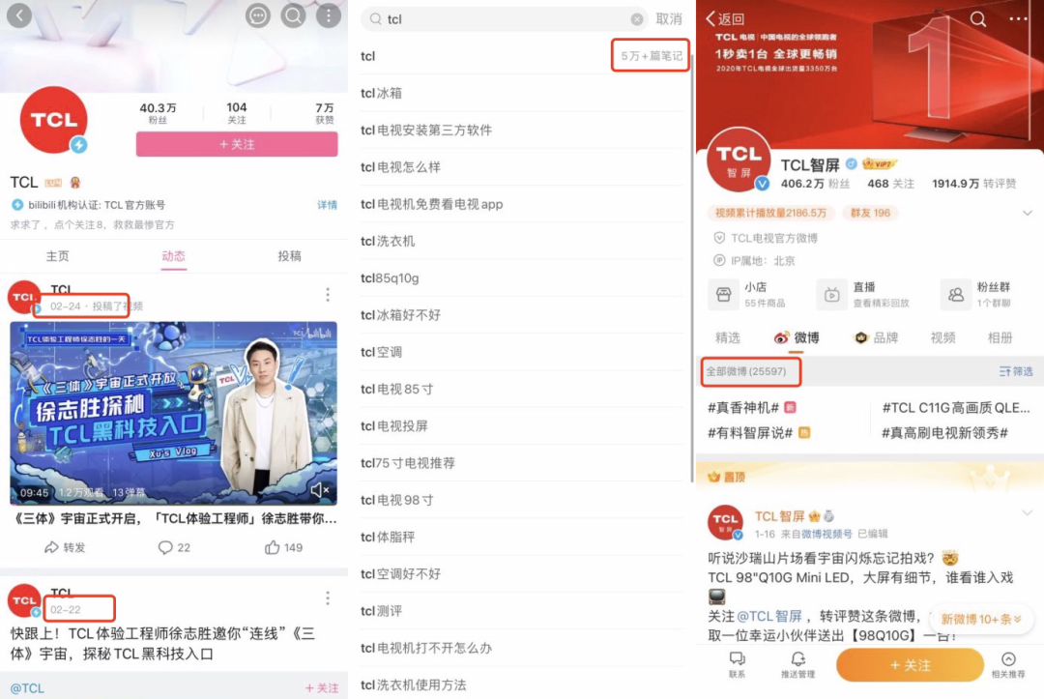Choose the 'tcl体脂秤' suggestion
Screen dimensions: 1044x699
pos(524,537)
